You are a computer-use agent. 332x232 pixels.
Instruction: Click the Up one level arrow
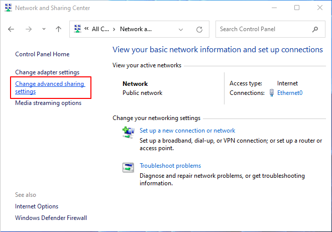(58, 29)
